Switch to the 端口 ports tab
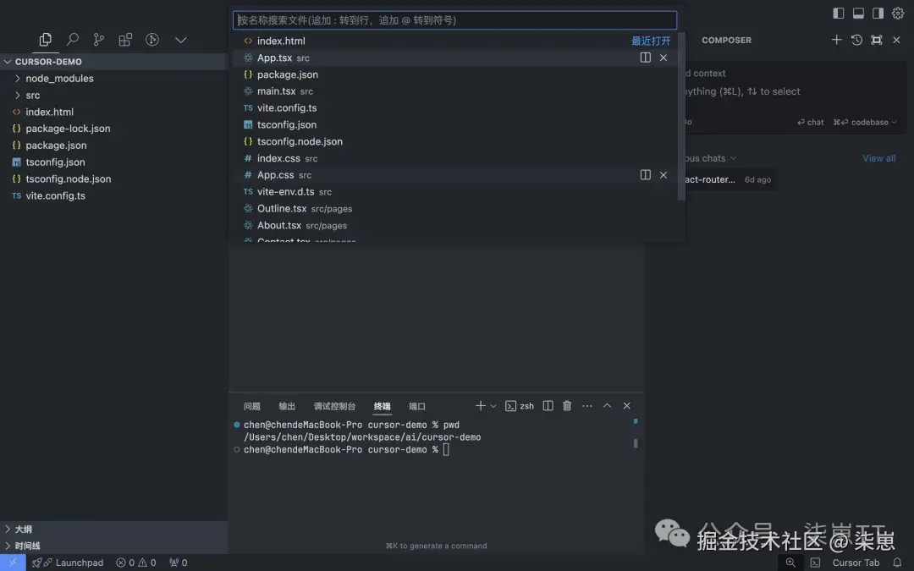Screen dimensions: 914x571 417,406
